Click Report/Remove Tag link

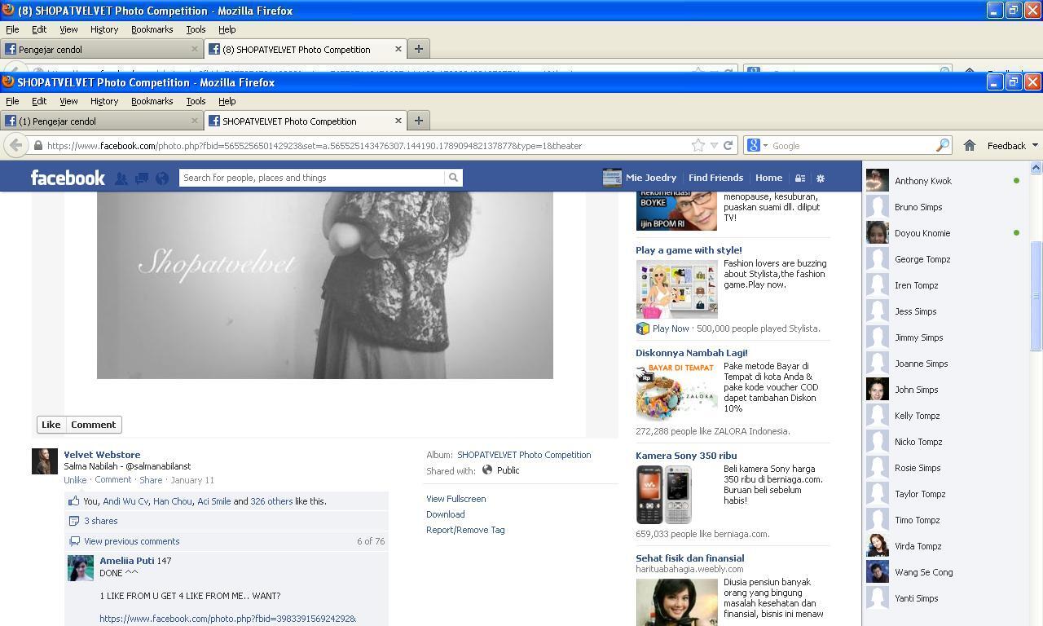tap(465, 530)
